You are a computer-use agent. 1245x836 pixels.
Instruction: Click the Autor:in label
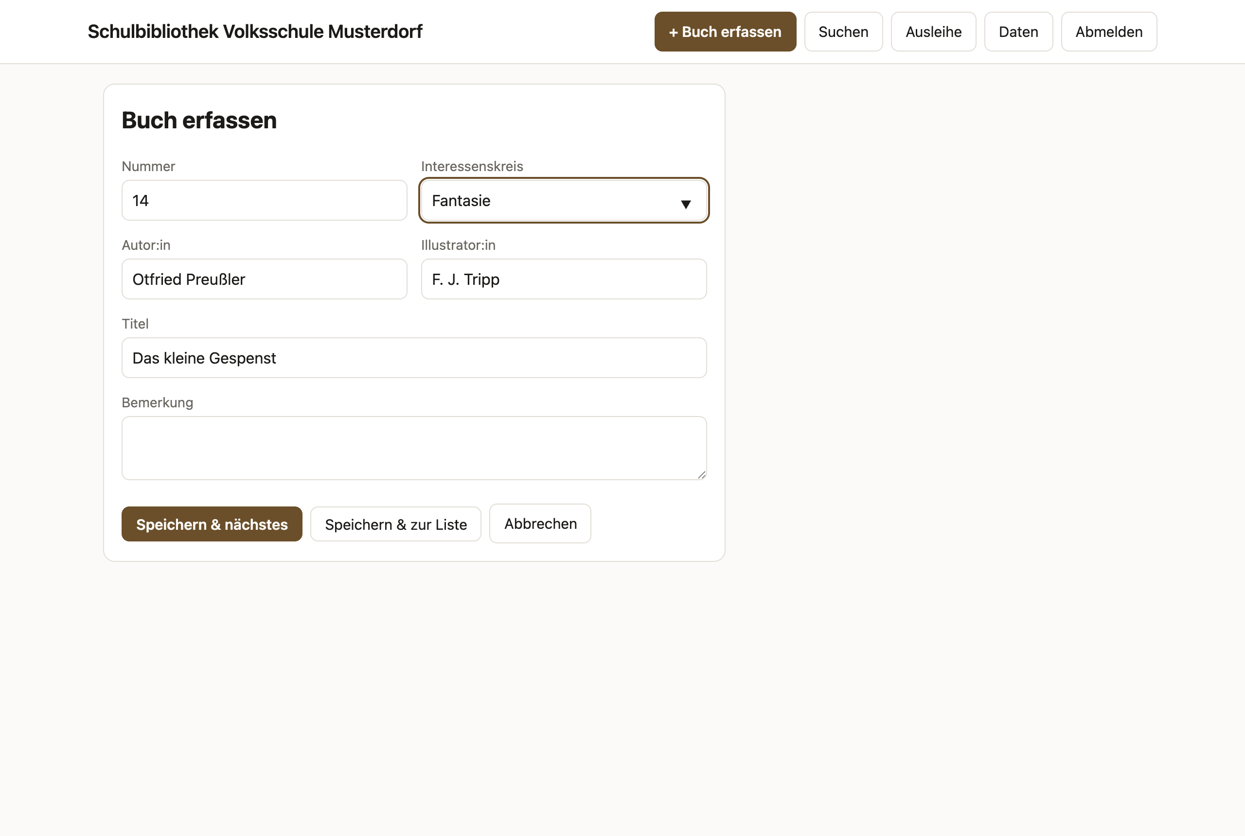click(x=146, y=245)
